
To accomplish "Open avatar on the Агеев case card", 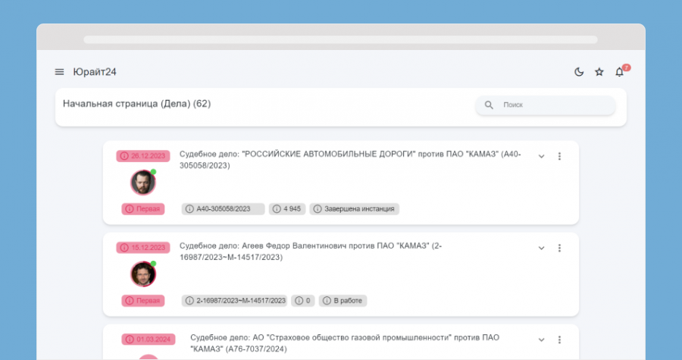I will click(143, 274).
